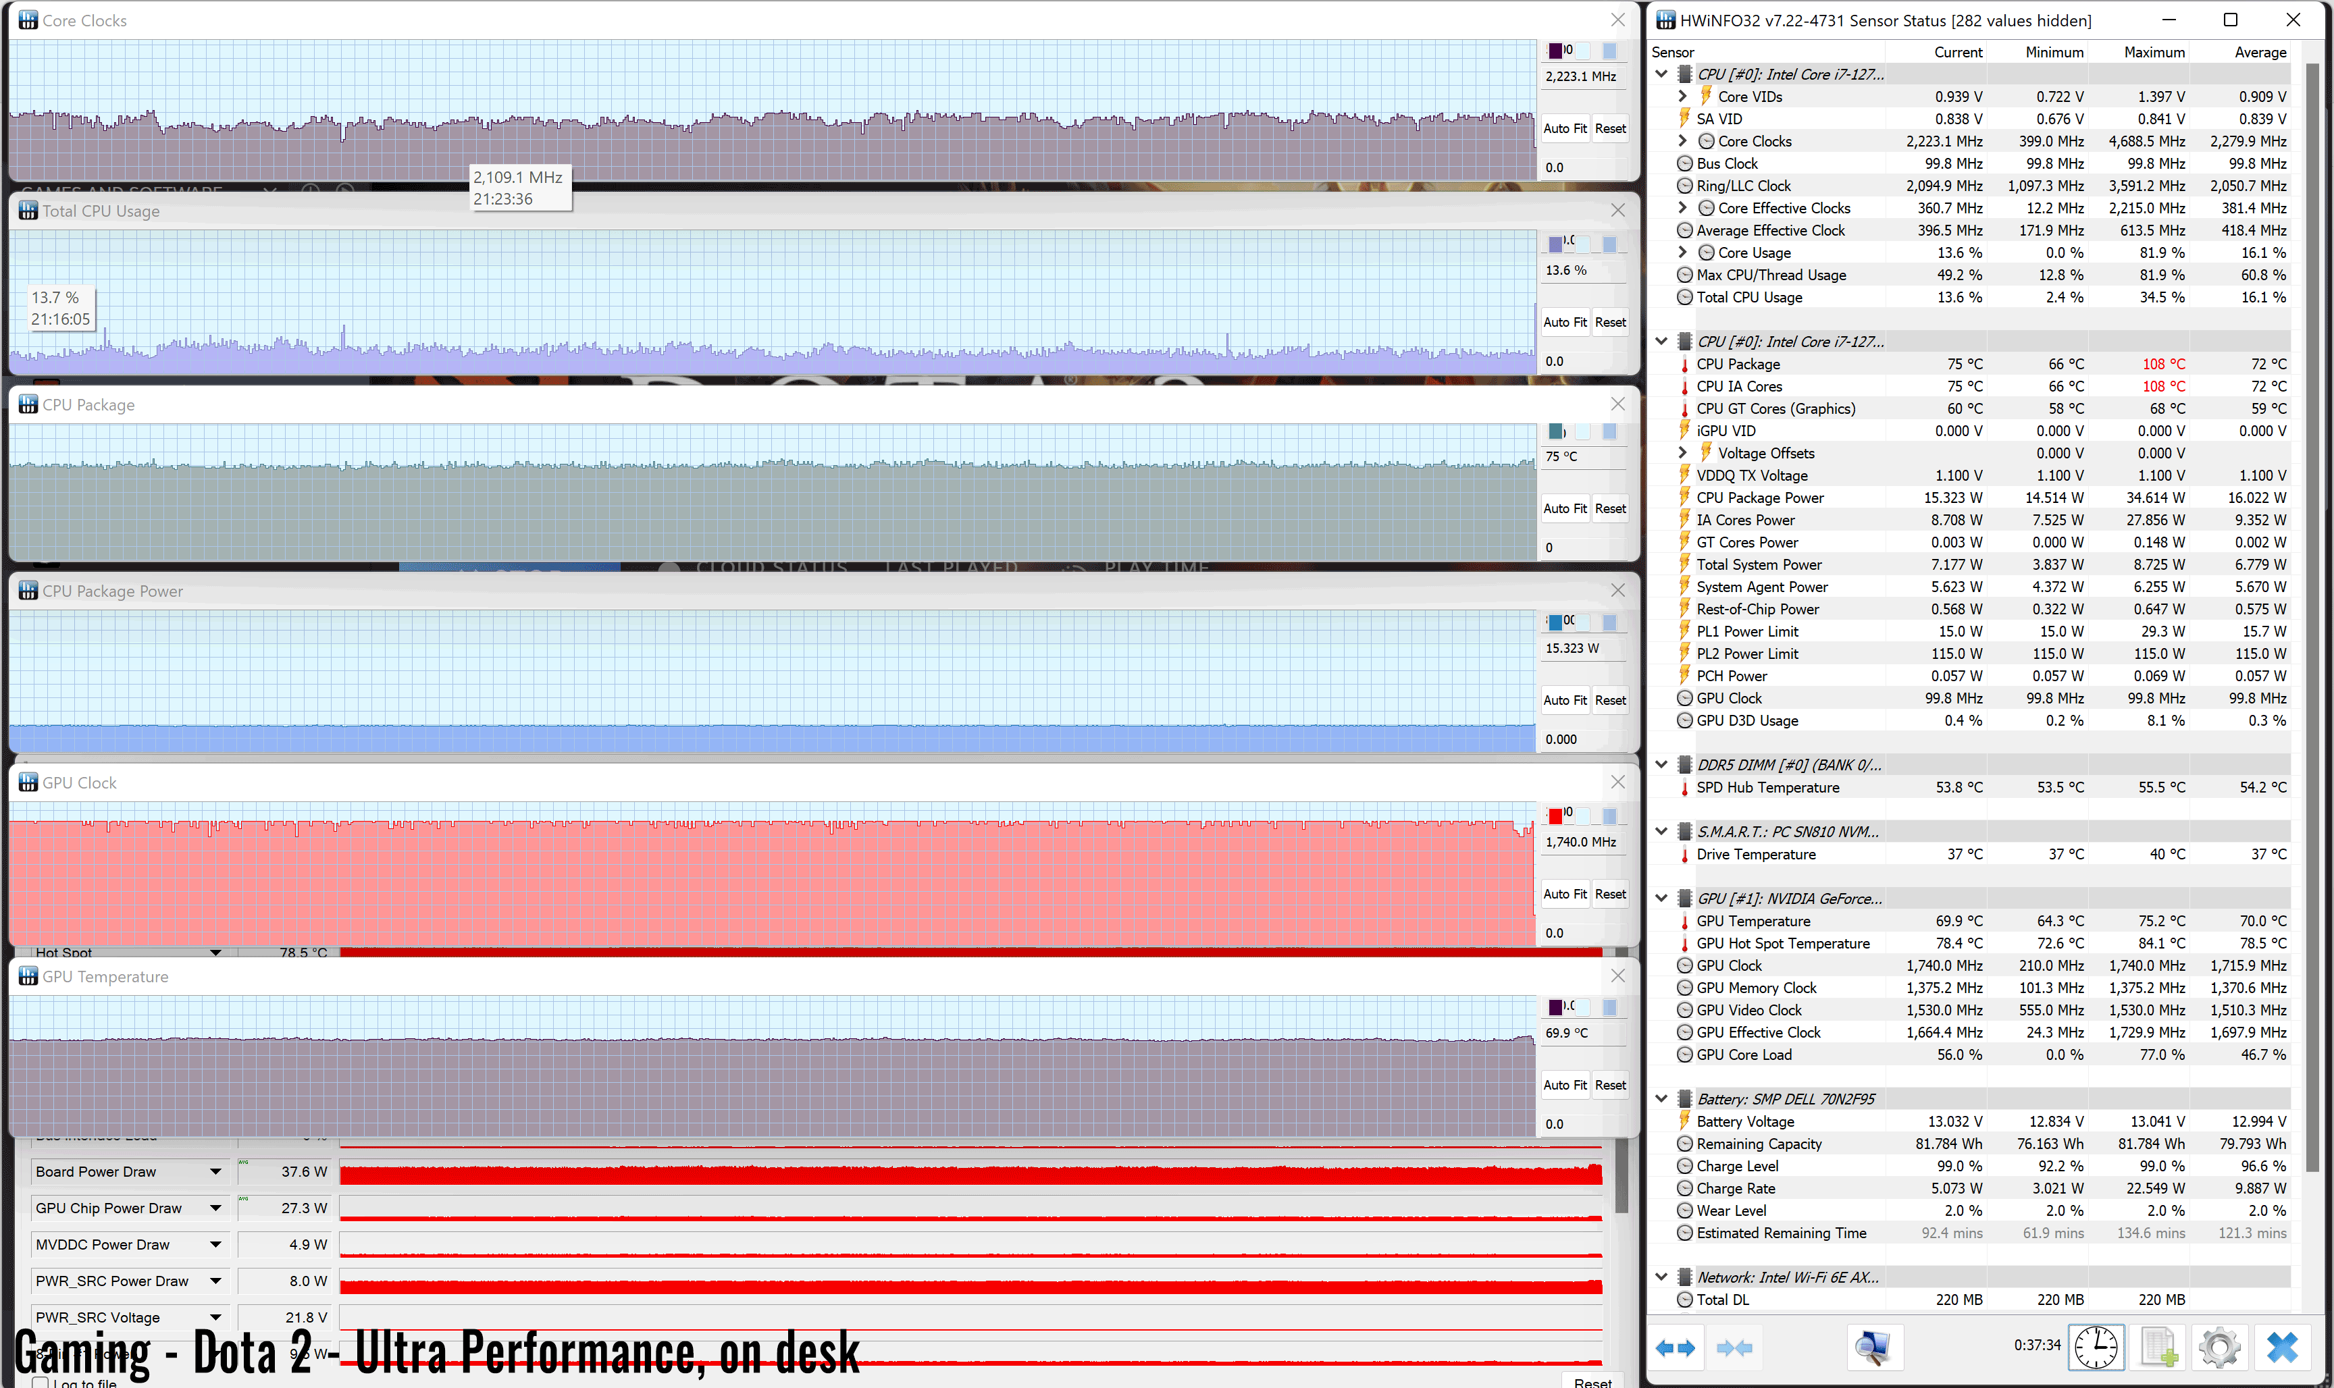Screen dimensions: 2334x1388
Task: Collapse the S.M.A.R.T. PC SN810 group
Action: pos(1661,832)
